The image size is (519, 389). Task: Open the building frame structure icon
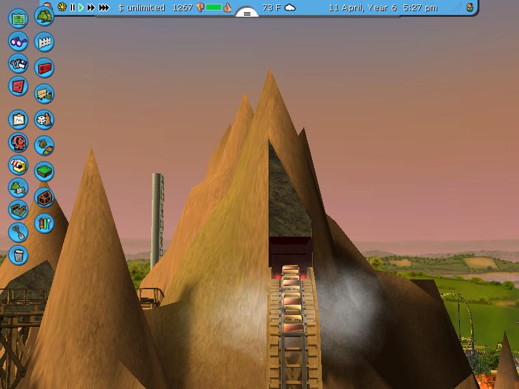(44, 198)
